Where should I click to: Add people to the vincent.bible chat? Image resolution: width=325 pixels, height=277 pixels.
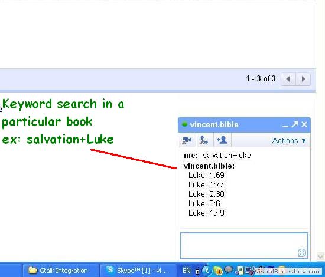click(x=222, y=140)
